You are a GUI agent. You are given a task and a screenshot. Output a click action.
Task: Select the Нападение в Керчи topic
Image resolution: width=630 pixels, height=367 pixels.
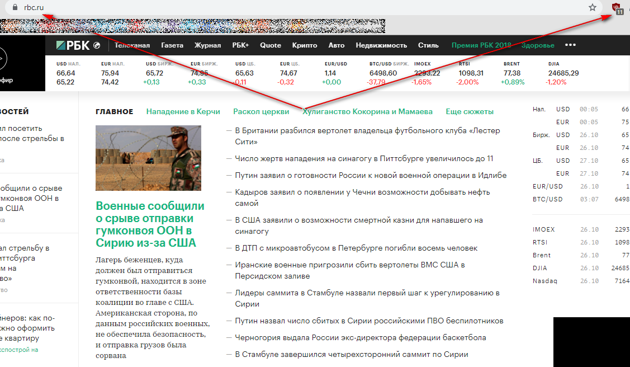pos(183,112)
